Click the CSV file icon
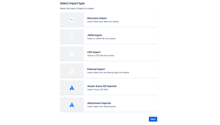220x125 pixels. [x=72, y=54]
